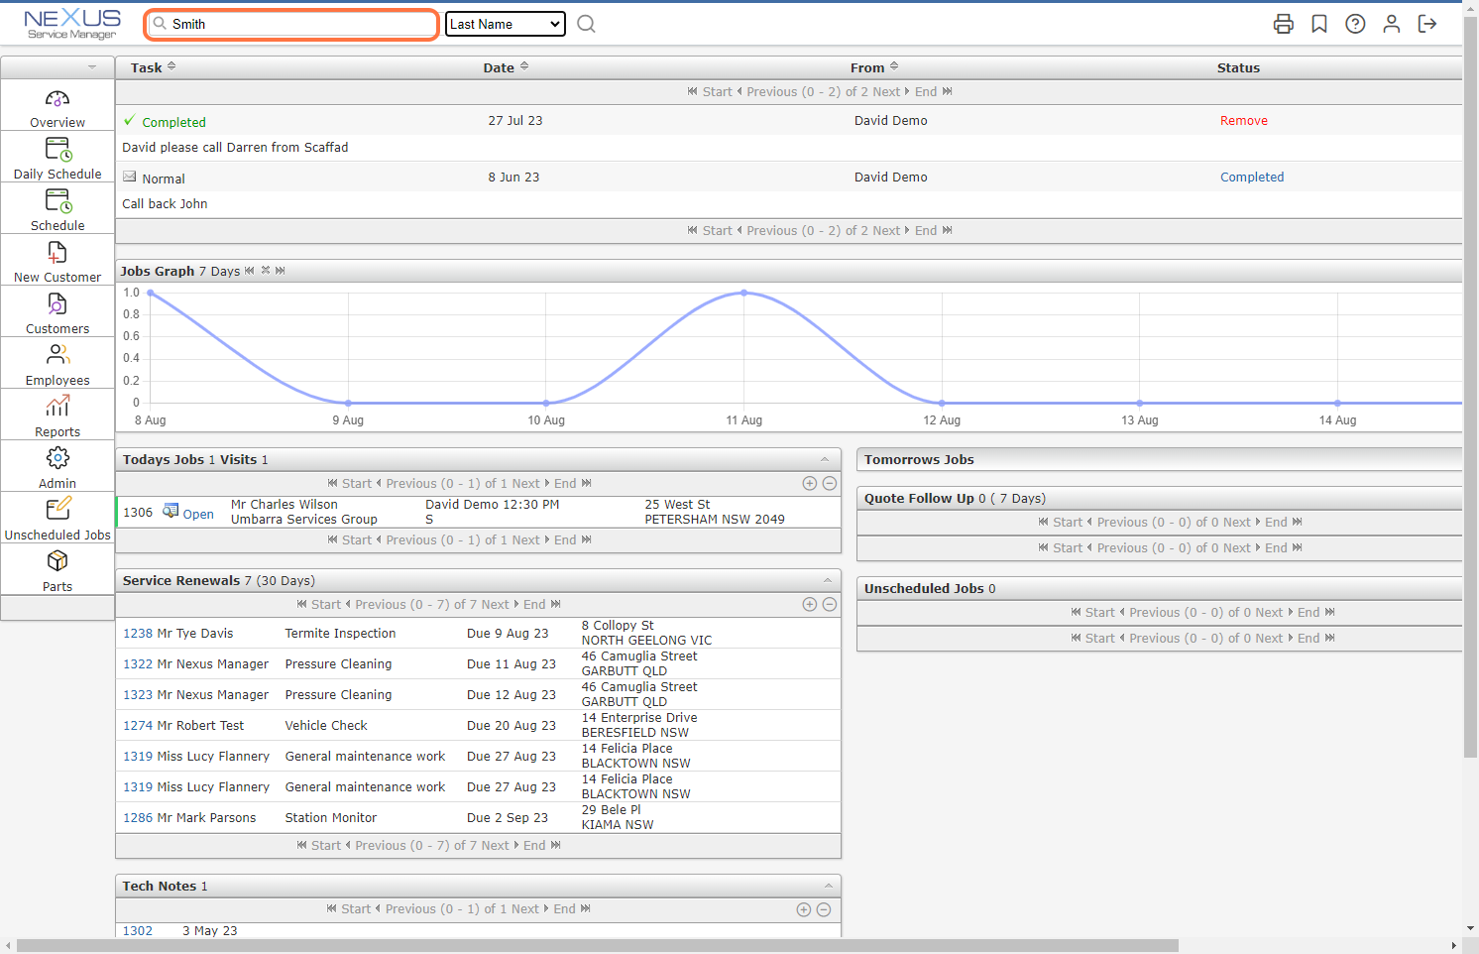Click the logout icon

point(1427,23)
